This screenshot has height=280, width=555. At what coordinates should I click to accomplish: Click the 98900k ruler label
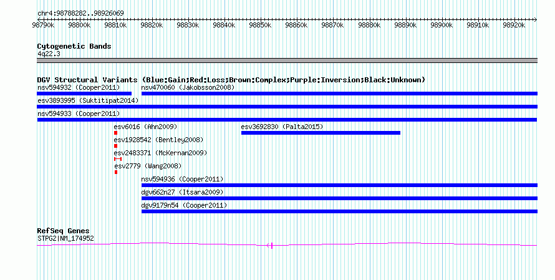coord(442,25)
